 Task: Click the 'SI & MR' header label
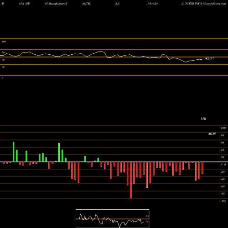coord(24,4)
